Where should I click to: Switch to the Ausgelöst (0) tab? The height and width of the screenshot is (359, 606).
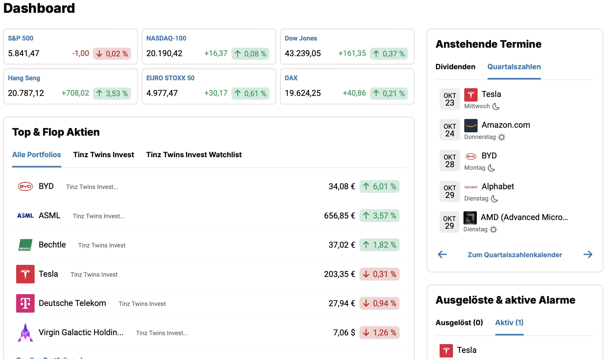click(x=459, y=323)
